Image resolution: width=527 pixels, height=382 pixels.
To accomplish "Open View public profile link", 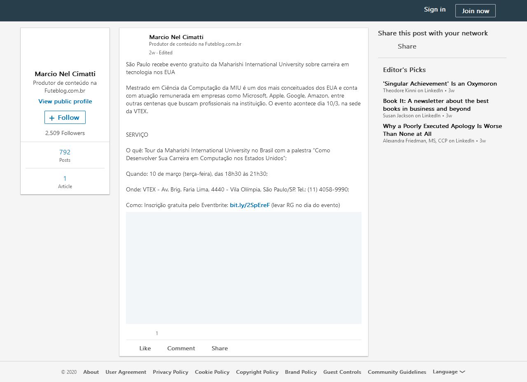I will pos(65,101).
